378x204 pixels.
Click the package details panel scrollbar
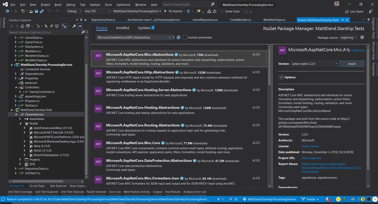point(368,109)
